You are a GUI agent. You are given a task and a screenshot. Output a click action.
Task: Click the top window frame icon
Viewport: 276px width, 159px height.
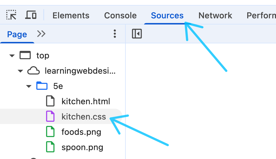click(25, 55)
